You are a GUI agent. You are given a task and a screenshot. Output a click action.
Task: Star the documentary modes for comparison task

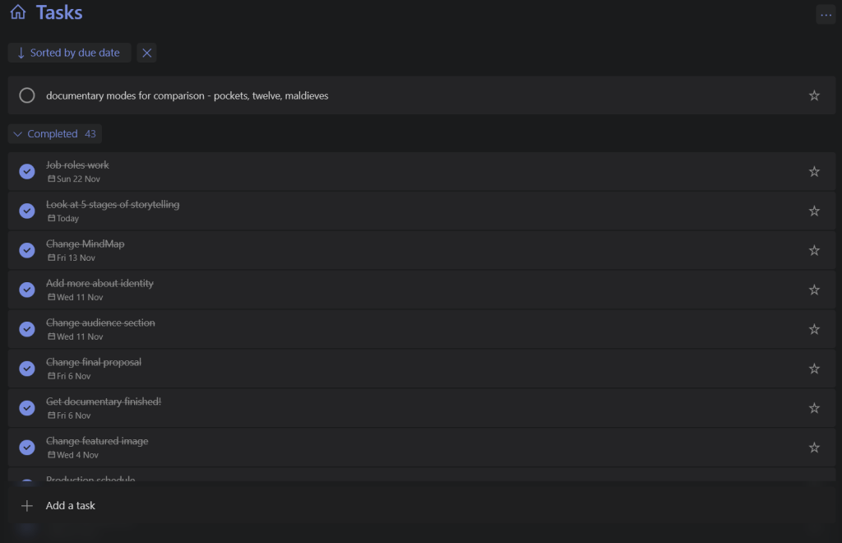[x=814, y=95]
